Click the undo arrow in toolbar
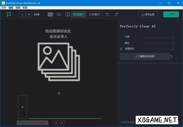Image resolution: width=183 pixels, height=127 pixels. pos(107,14)
